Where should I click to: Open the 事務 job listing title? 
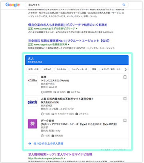pos(44,77)
